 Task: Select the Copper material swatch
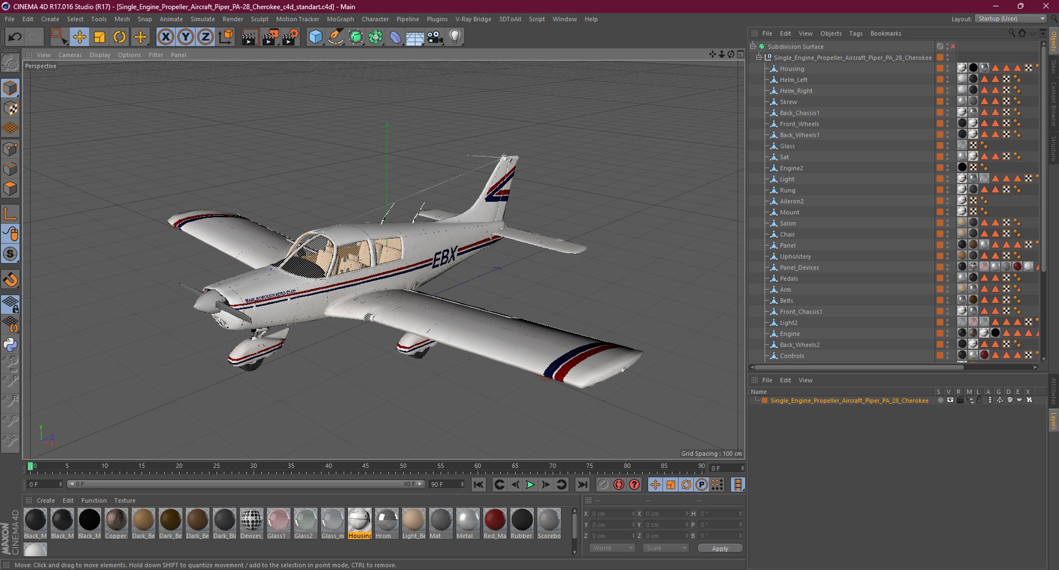pos(116,524)
